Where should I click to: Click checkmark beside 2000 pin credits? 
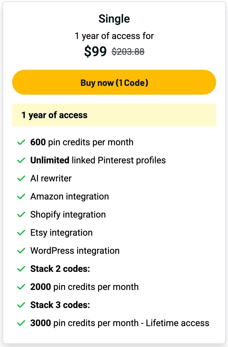point(21,287)
